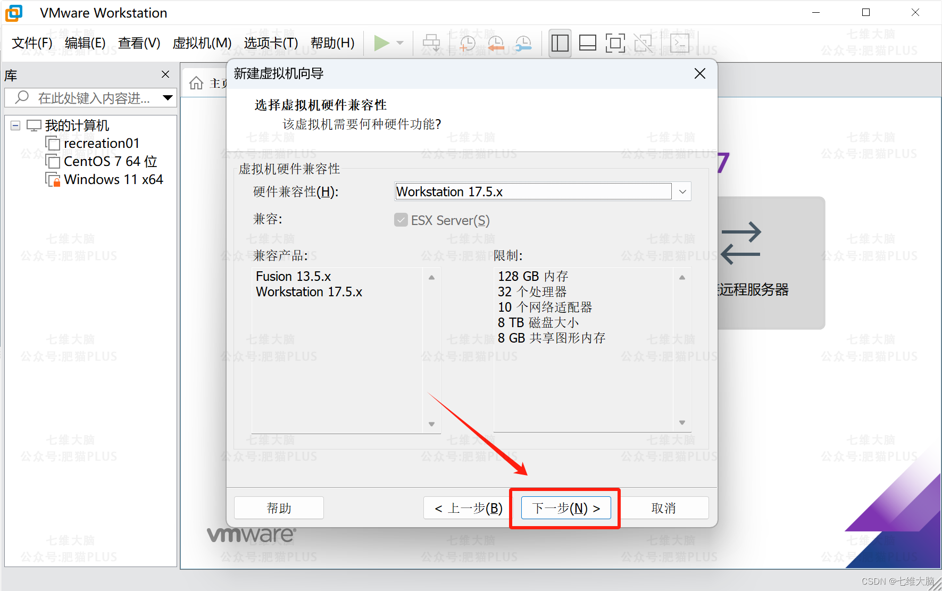Open the hardware compatibility dropdown arrow
This screenshot has width=942, height=591.
[682, 192]
